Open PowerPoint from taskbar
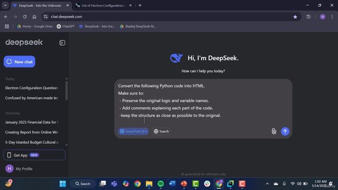Image resolution: width=338 pixels, height=190 pixels. tap(184, 184)
